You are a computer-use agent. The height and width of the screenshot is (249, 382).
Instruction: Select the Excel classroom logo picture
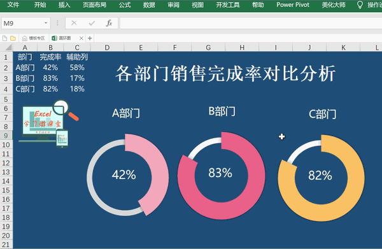click(48, 124)
